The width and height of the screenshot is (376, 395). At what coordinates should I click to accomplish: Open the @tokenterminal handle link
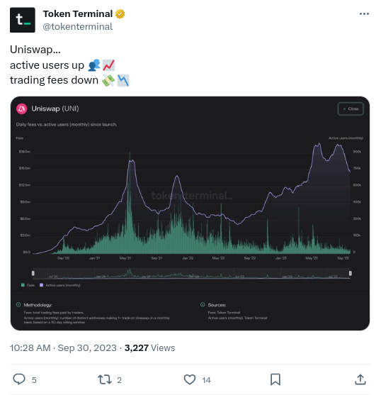78,26
